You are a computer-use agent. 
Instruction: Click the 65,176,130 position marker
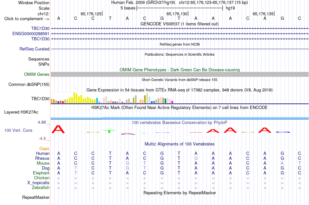pos(177,14)
